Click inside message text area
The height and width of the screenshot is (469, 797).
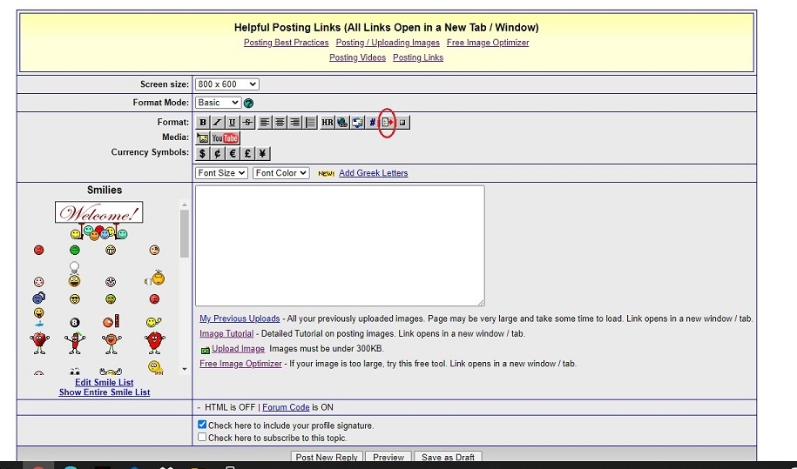pyautogui.click(x=340, y=245)
